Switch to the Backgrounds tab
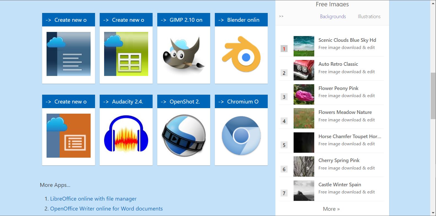The height and width of the screenshot is (216, 436). (333, 17)
